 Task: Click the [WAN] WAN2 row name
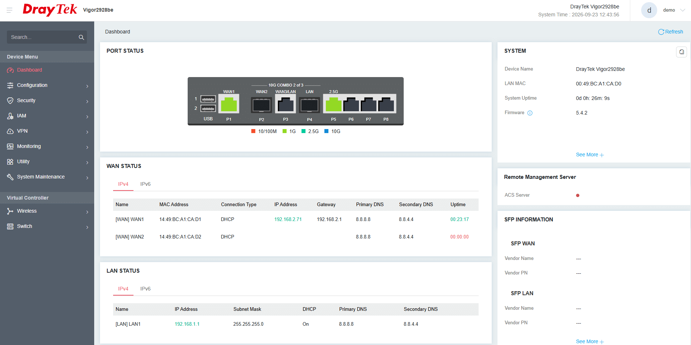pyautogui.click(x=129, y=237)
